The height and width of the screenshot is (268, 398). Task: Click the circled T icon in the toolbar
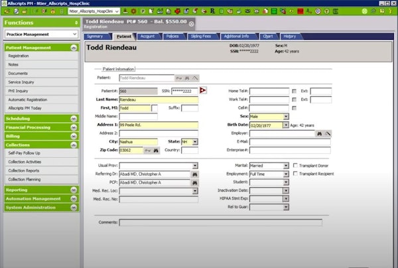pos(326,11)
